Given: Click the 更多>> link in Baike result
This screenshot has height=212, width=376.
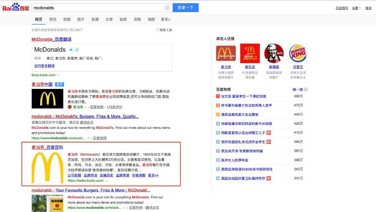Looking at the screenshot, I should point(153,175).
